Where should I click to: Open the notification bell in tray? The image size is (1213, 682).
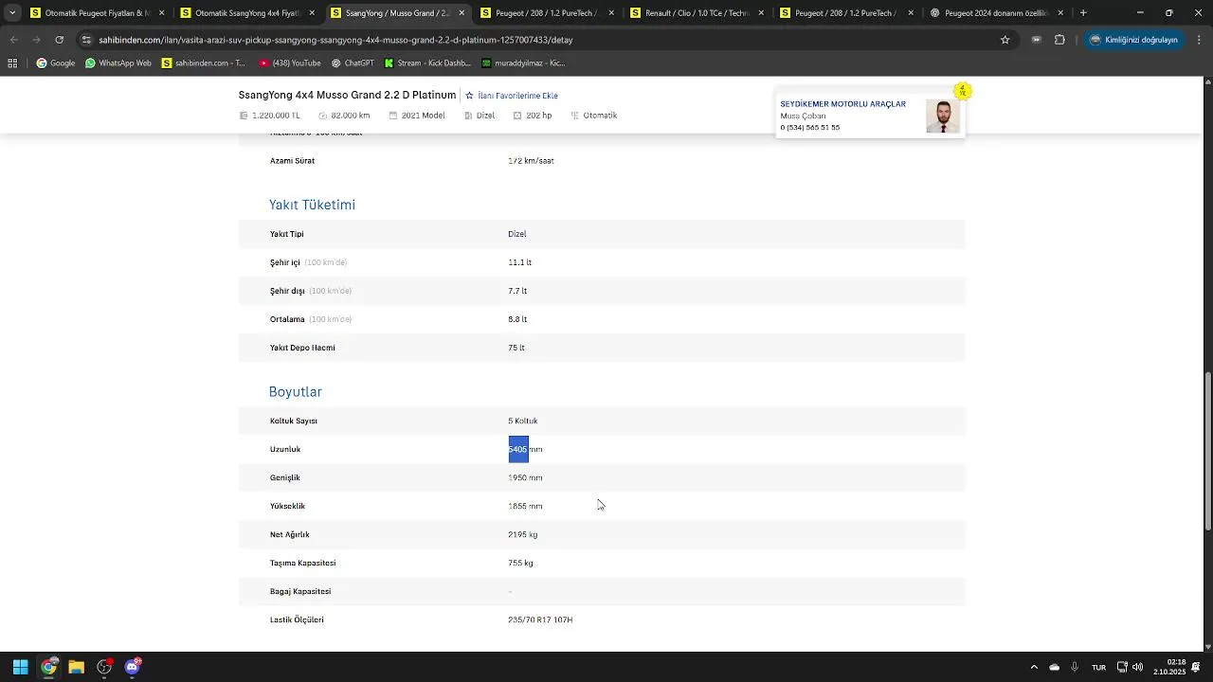pyautogui.click(x=1198, y=667)
